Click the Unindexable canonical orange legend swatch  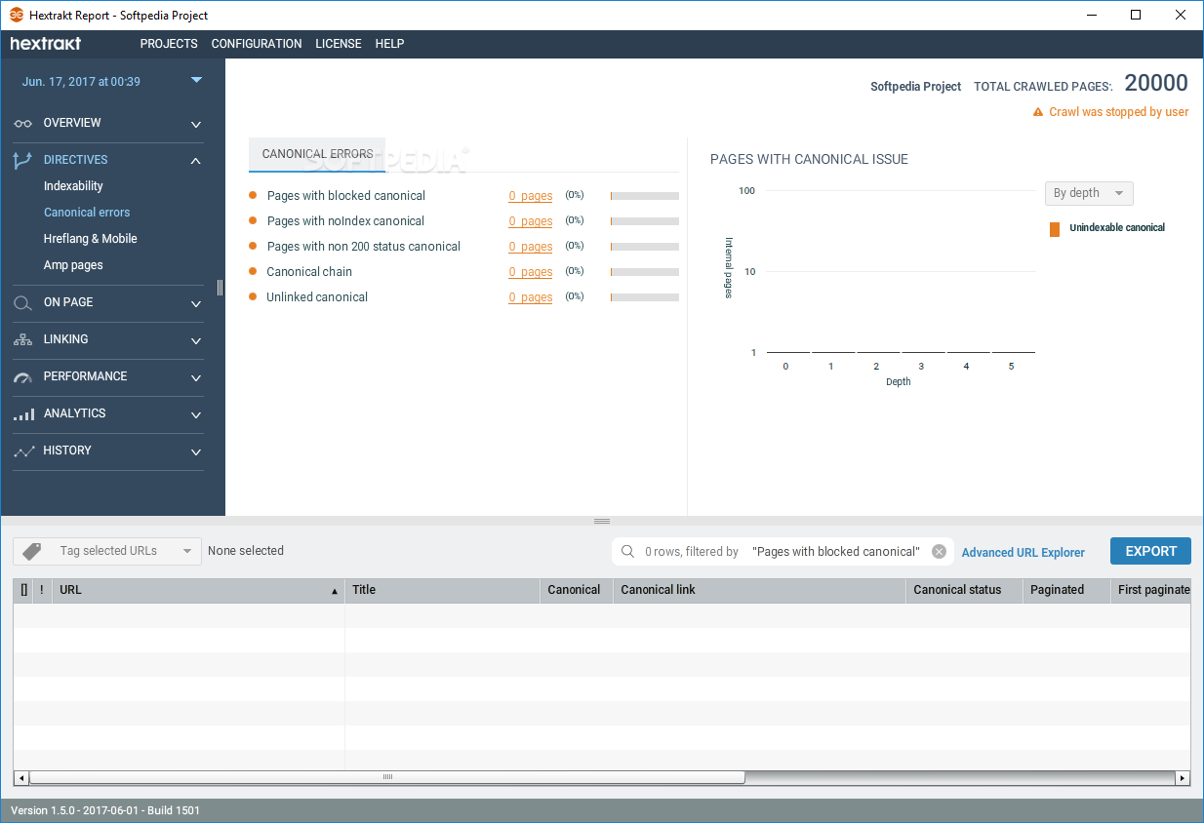pos(1055,229)
